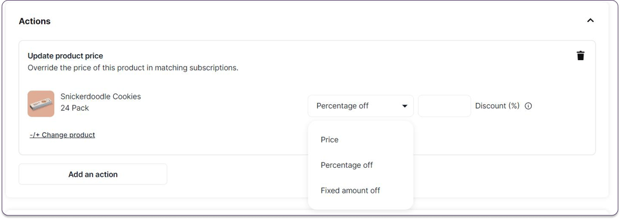Click the Override the price description text
Image resolution: width=620 pixels, height=219 pixels.
click(133, 68)
